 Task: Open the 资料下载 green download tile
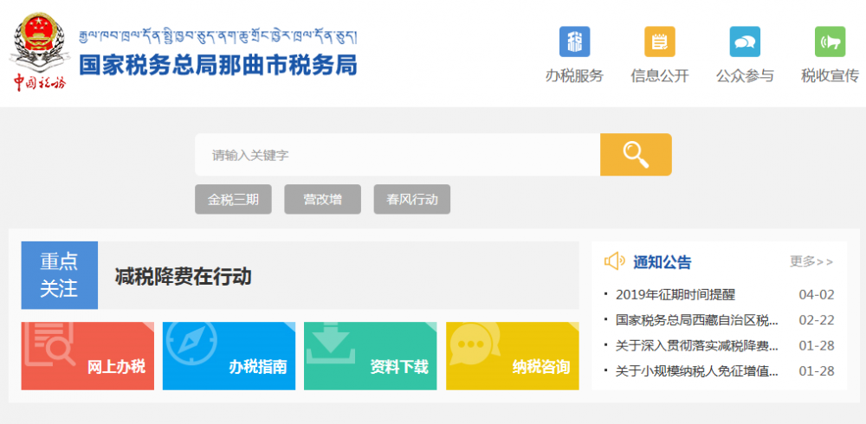(370, 356)
